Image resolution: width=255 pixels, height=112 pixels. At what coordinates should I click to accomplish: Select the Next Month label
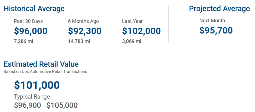coord(212,21)
